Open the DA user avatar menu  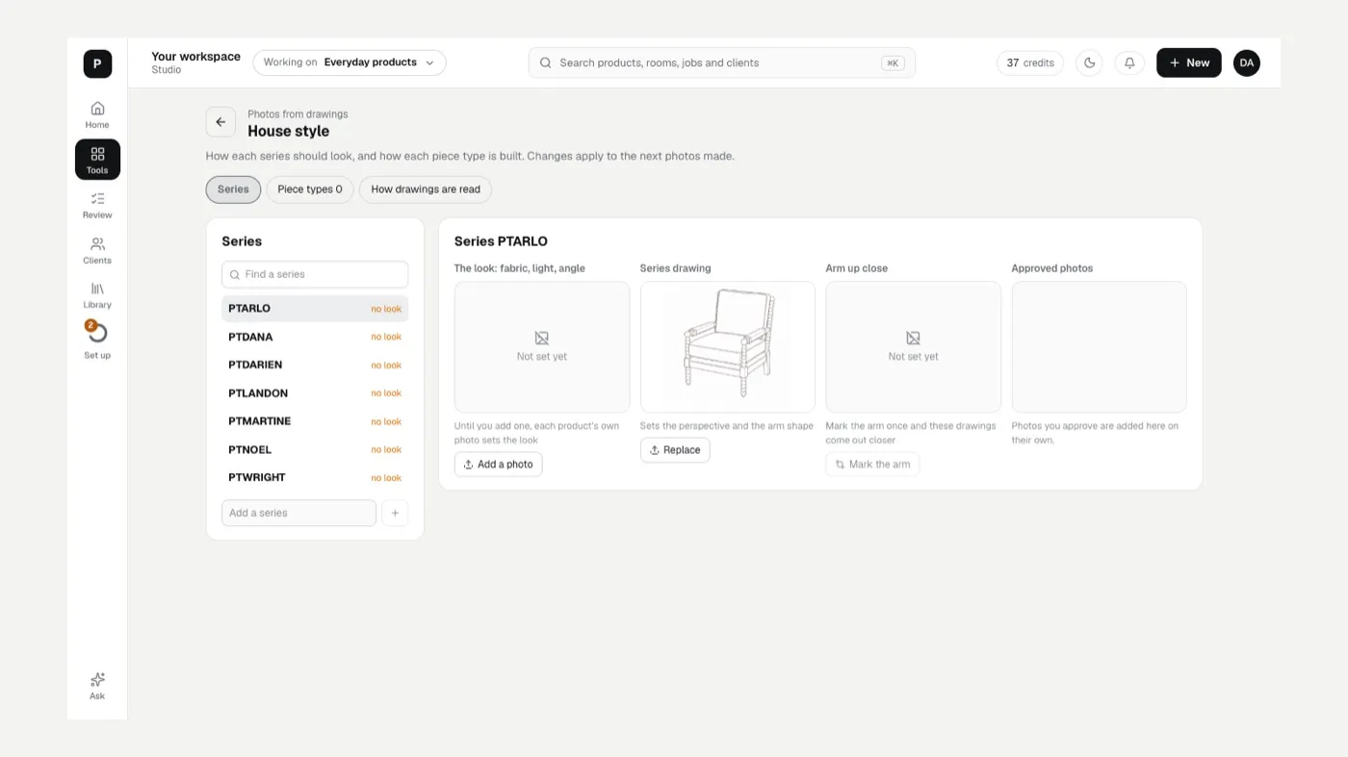tap(1247, 63)
